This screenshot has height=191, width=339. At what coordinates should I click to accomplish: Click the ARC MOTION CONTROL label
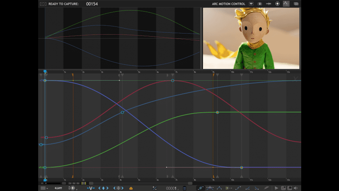pos(229,4)
